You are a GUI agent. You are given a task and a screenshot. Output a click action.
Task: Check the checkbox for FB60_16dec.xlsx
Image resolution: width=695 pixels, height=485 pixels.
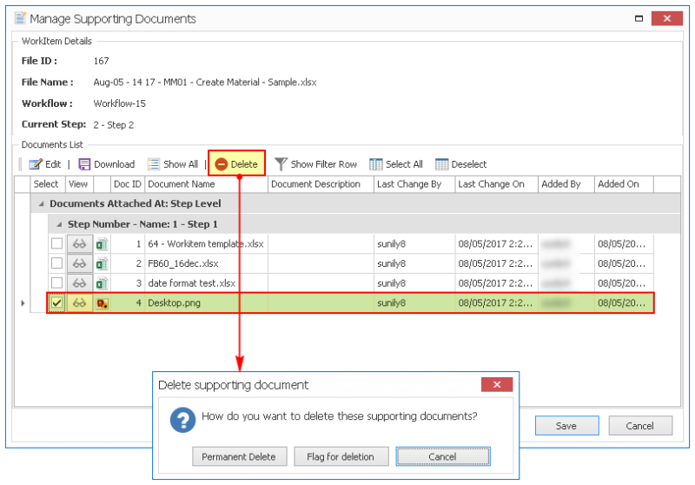pos(56,263)
